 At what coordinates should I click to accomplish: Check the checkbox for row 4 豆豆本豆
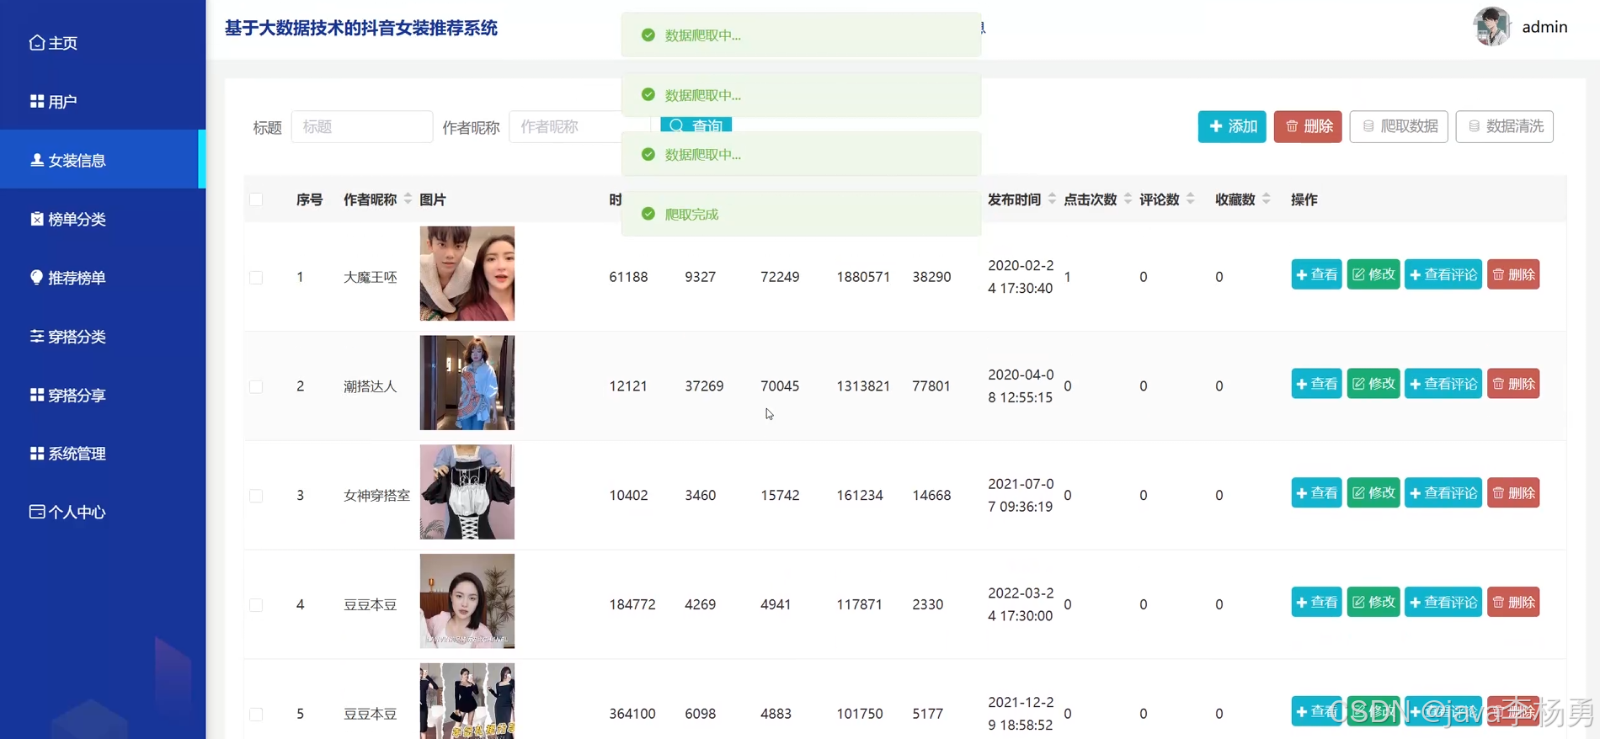tap(256, 605)
